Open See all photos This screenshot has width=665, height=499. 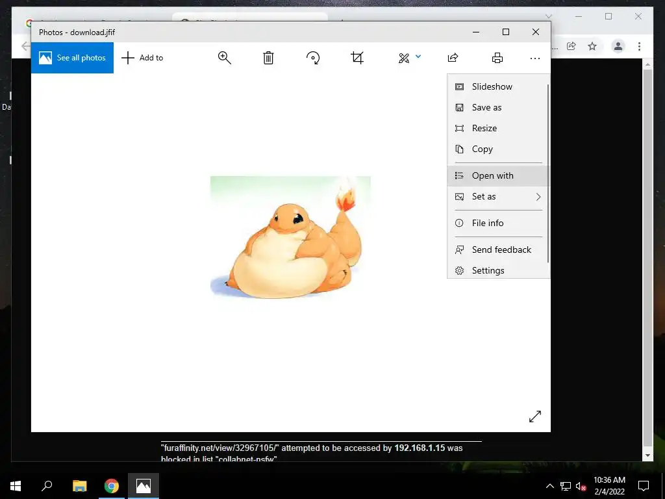click(72, 58)
